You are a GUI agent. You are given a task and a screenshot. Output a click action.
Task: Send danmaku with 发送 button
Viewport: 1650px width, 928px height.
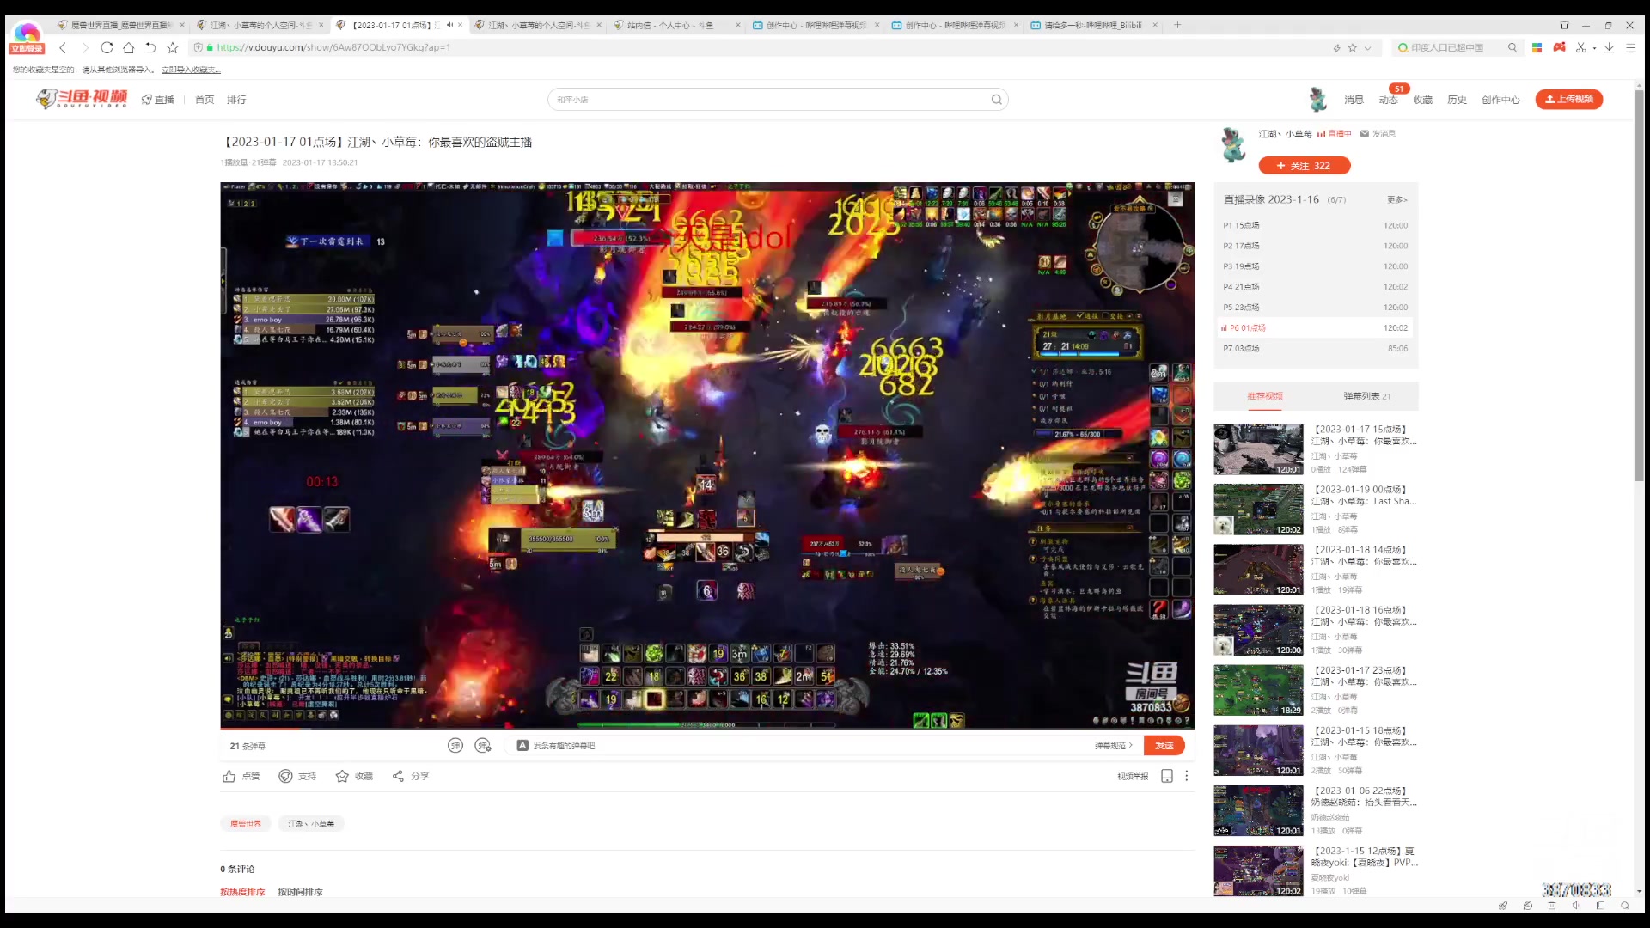click(1164, 746)
